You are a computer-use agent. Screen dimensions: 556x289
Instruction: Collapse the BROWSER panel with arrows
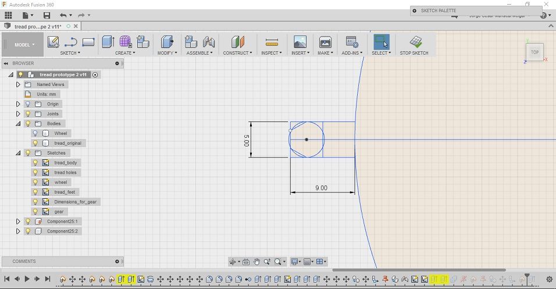[x=6, y=63]
